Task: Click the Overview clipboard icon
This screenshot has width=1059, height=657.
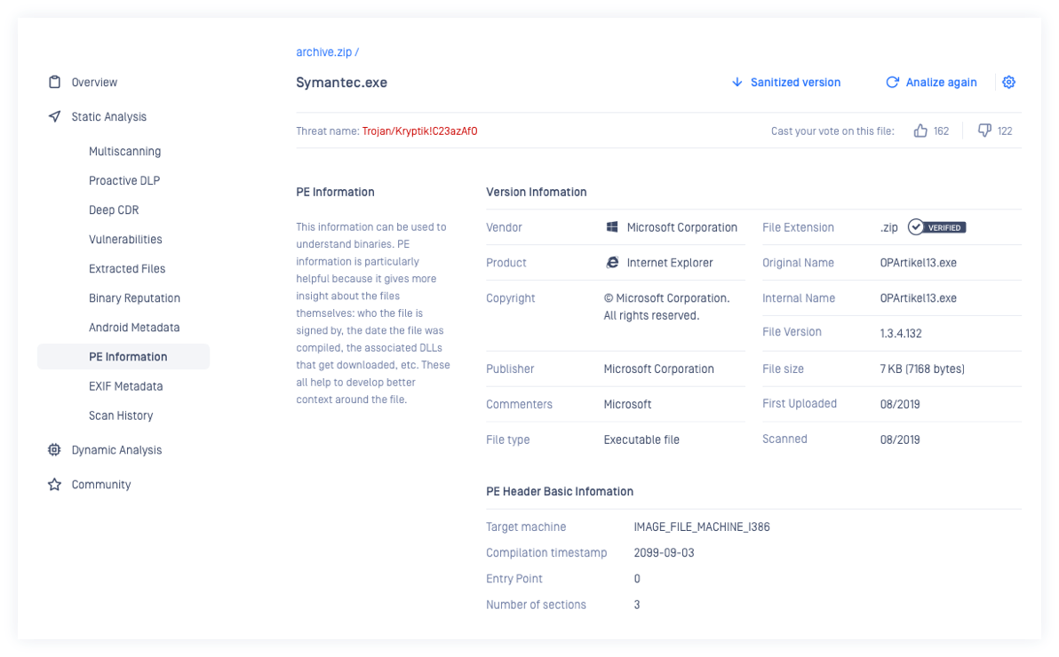Action: point(55,83)
